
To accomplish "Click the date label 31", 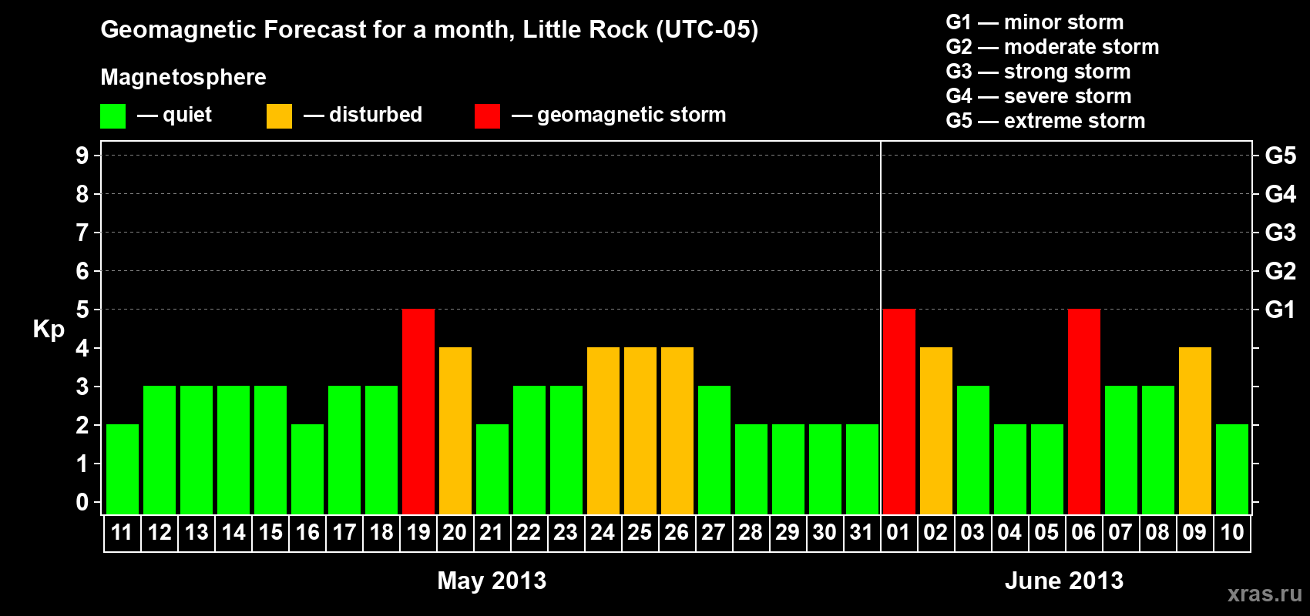I will (x=862, y=533).
